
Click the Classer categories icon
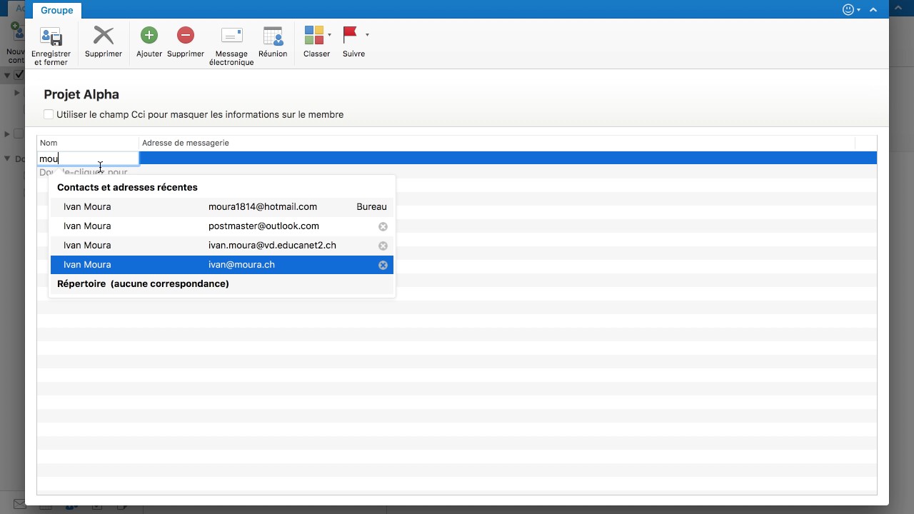pyautogui.click(x=314, y=35)
